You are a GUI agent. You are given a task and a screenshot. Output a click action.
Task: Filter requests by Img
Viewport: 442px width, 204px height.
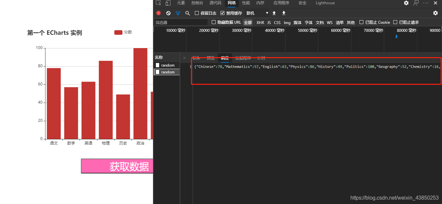click(287, 22)
